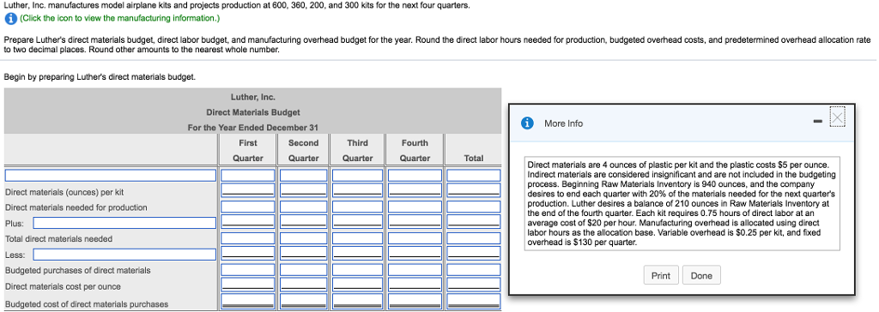This screenshot has height=312, width=879.
Task: Select the label field next to Plus:
Action: click(124, 223)
